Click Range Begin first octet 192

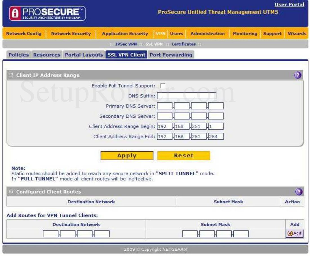[x=165, y=126]
